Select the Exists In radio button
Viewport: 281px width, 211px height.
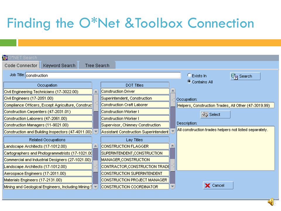(x=189, y=75)
